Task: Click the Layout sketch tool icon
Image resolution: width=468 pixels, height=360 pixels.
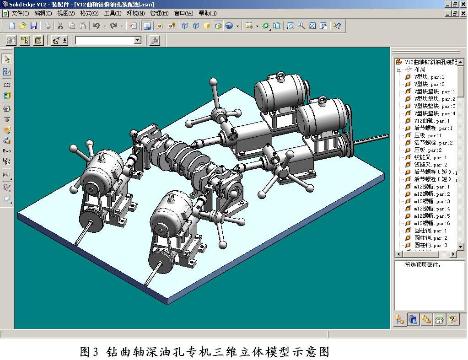Action: click(7, 72)
